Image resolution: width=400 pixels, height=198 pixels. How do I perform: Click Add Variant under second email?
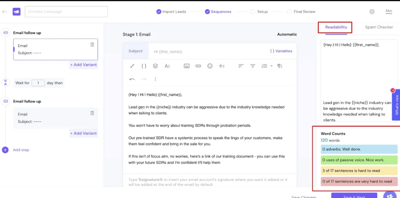pos(84,134)
